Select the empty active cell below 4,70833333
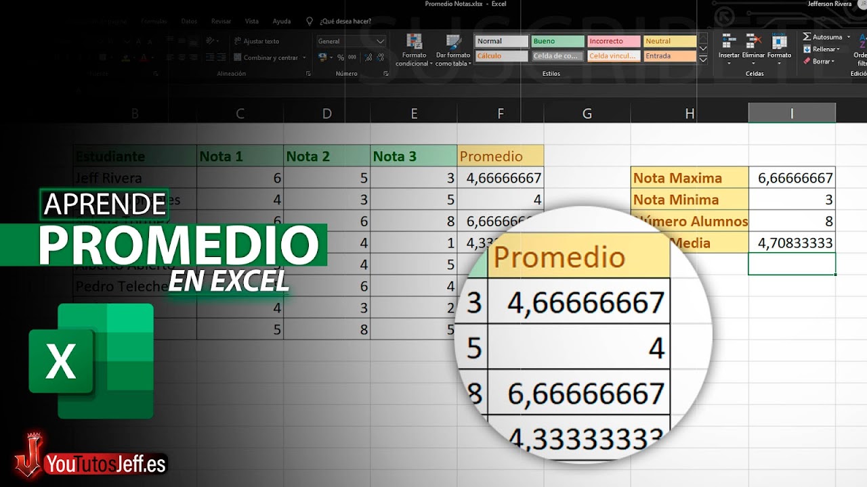This screenshot has width=867, height=487. pos(792,264)
